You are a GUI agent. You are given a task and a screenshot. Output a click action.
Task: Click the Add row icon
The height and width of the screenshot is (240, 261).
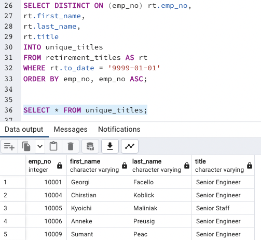9,146
